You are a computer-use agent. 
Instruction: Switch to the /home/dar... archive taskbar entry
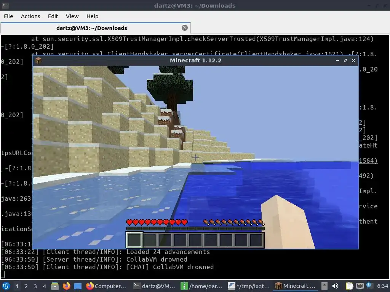tap(201, 286)
